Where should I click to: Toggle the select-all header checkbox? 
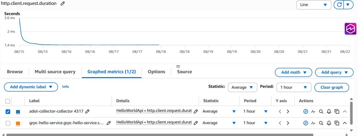[8, 101]
